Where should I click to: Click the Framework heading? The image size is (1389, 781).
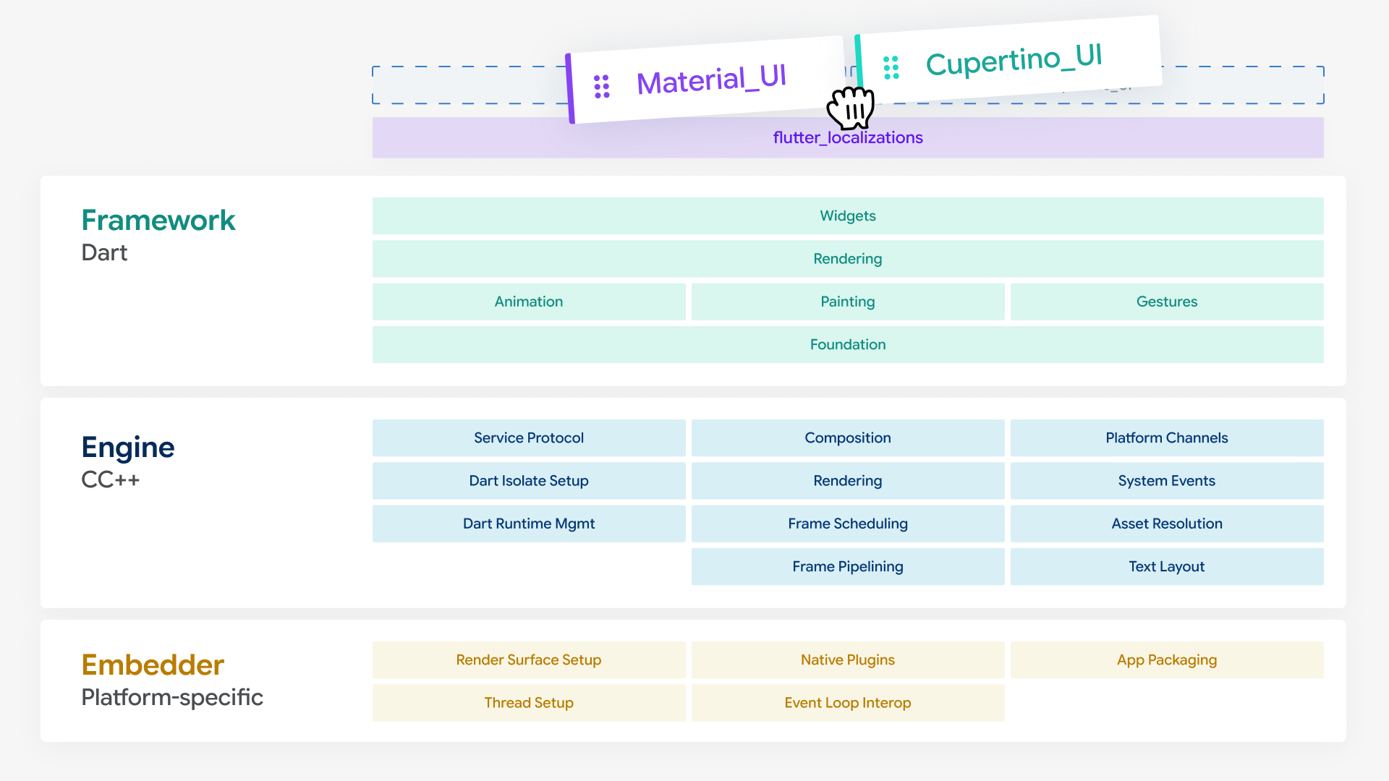158,220
